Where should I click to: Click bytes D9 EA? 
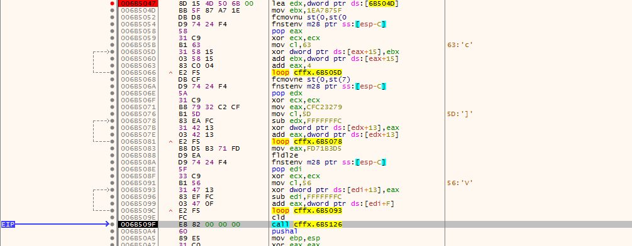pos(189,155)
